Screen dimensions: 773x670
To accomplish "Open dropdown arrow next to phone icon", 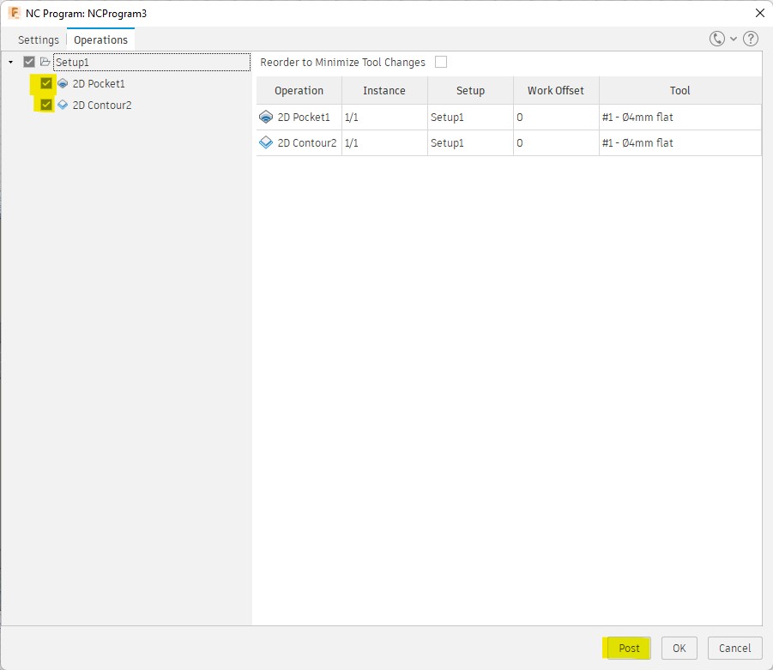I will pyautogui.click(x=734, y=39).
